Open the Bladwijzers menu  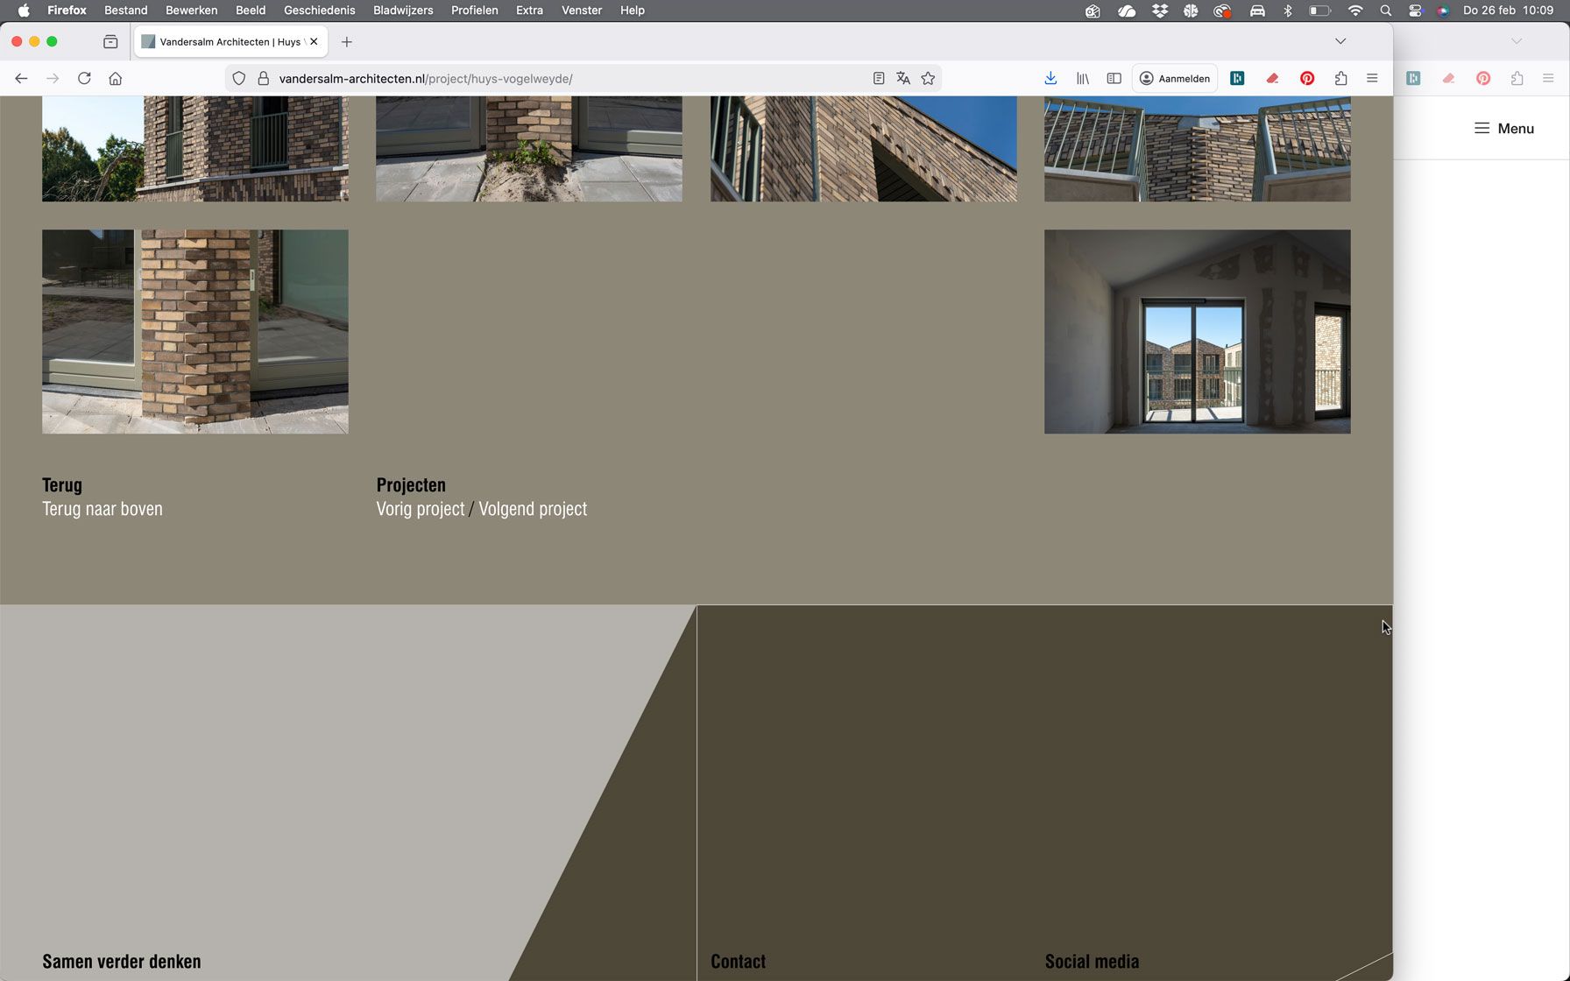tap(403, 11)
